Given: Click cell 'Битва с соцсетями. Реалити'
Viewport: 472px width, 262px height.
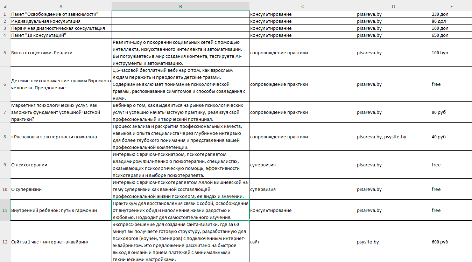Looking at the screenshot, I should 61,53.
